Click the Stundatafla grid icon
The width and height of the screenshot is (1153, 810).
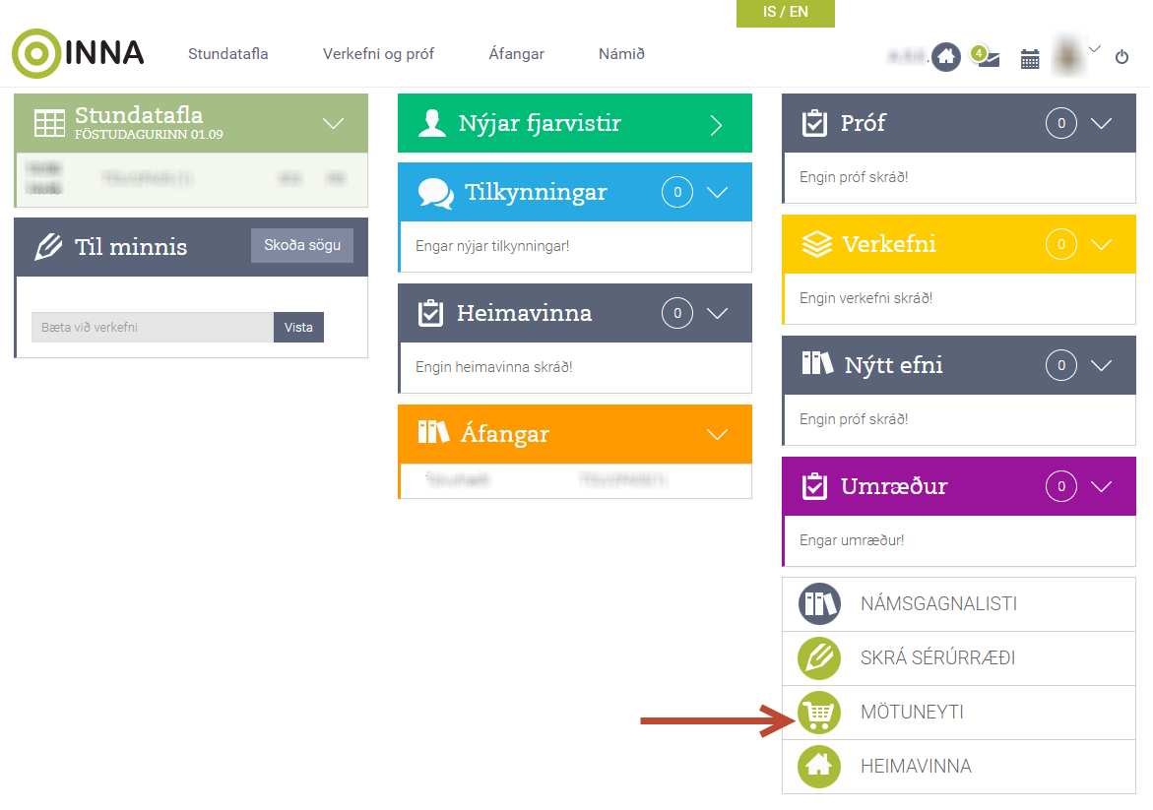point(50,123)
